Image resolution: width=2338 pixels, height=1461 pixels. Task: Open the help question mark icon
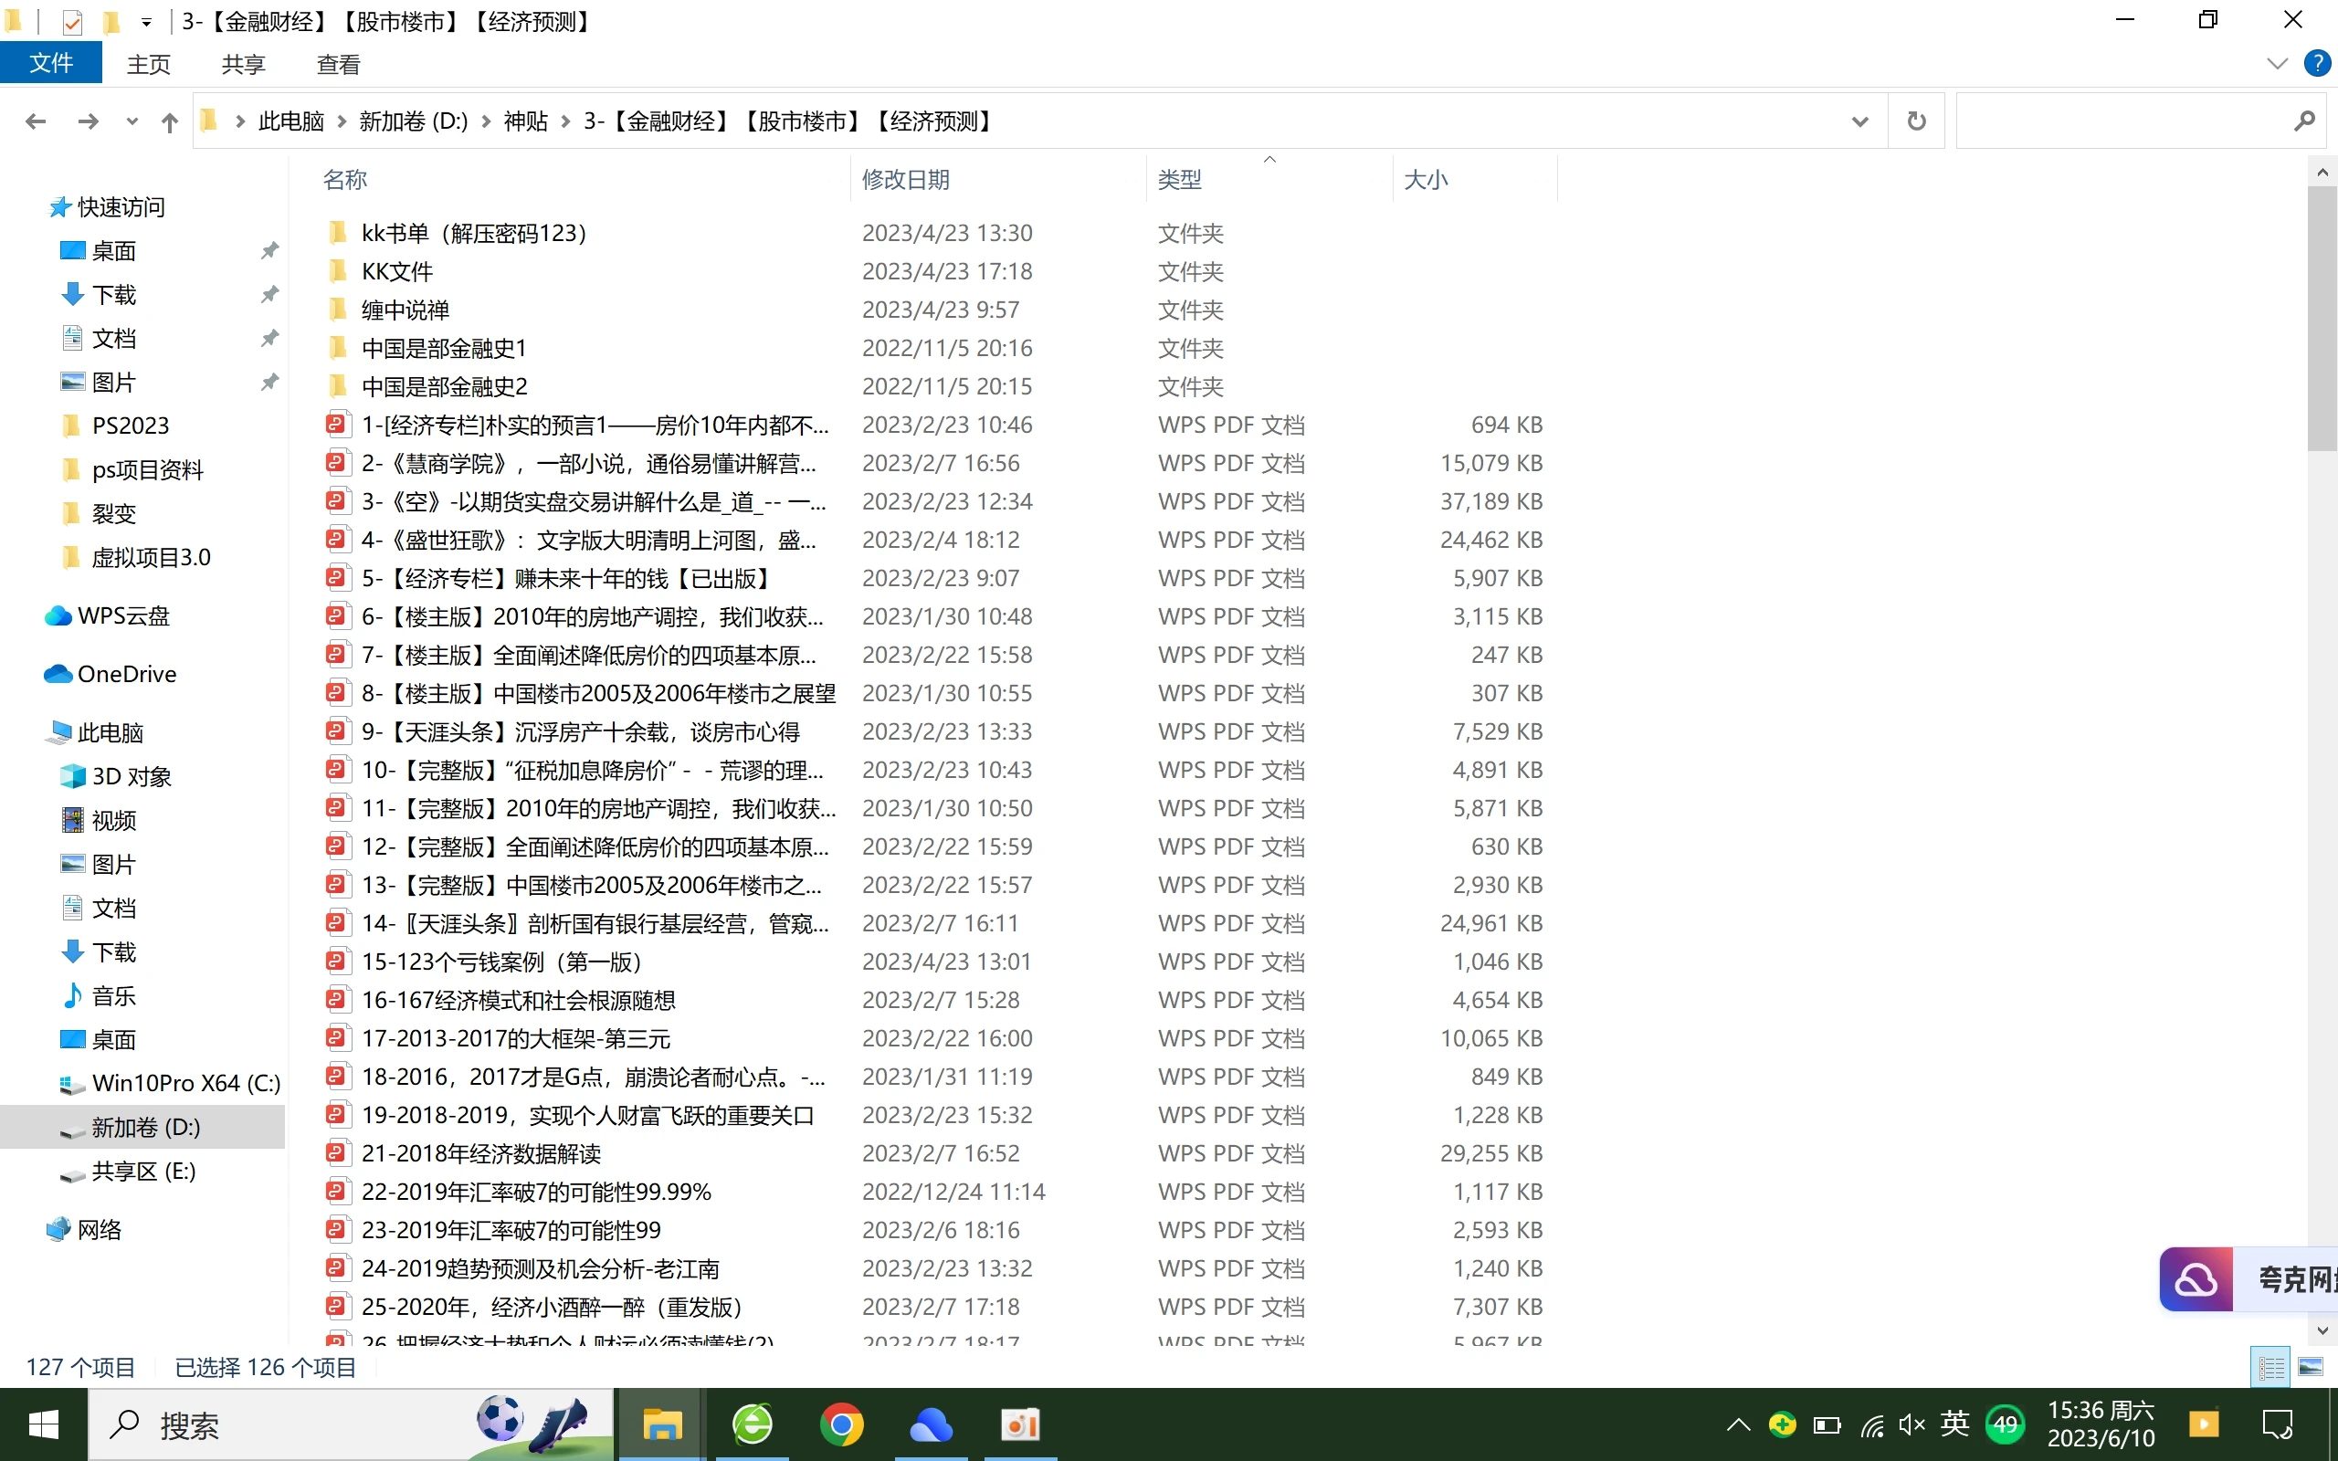click(x=2316, y=64)
